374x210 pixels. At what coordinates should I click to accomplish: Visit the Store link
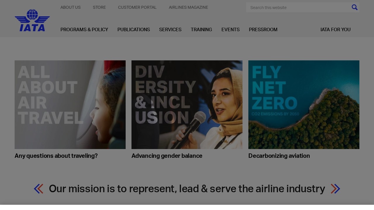click(x=99, y=7)
